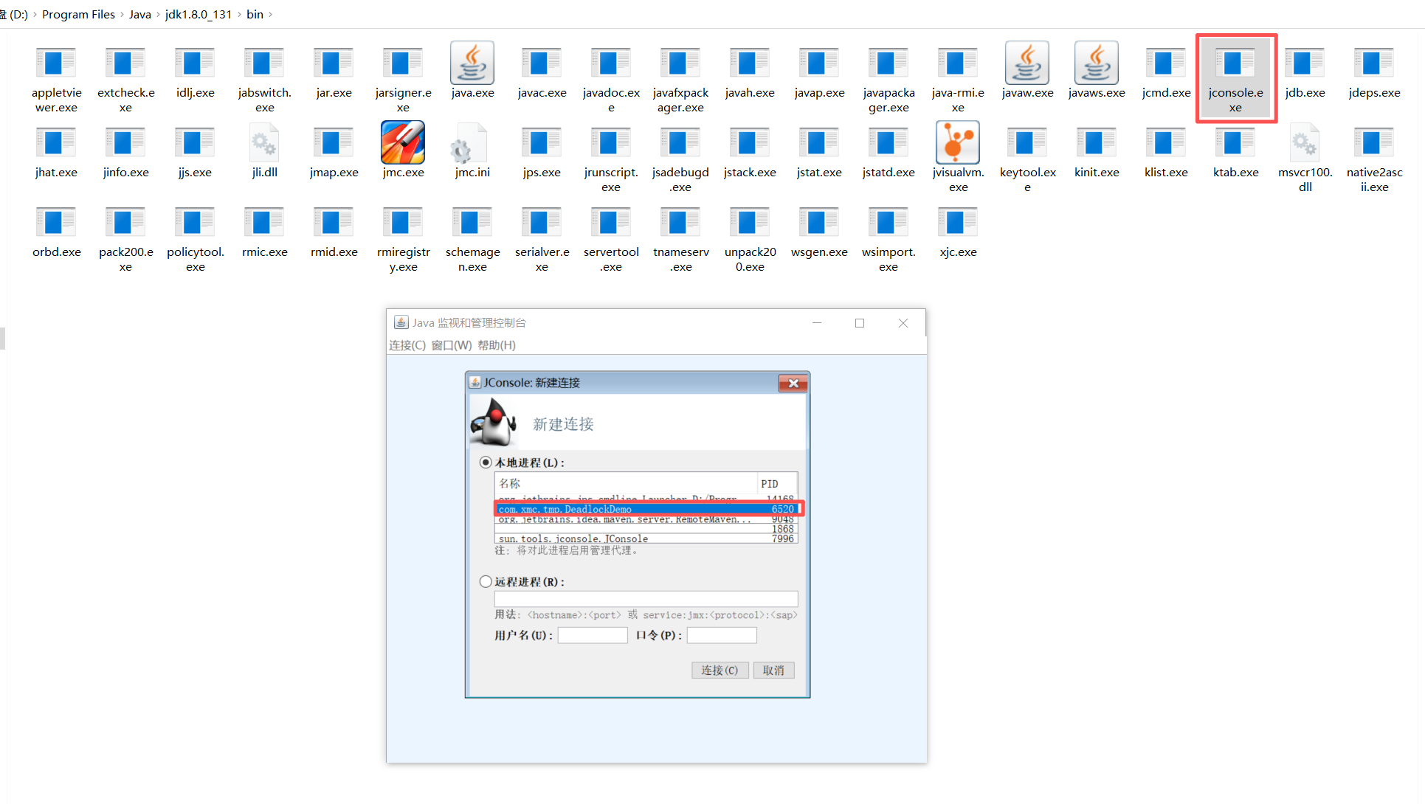Click the jmc.ini configuration file icon
Screen dimensions: 1425x804
click(472, 143)
